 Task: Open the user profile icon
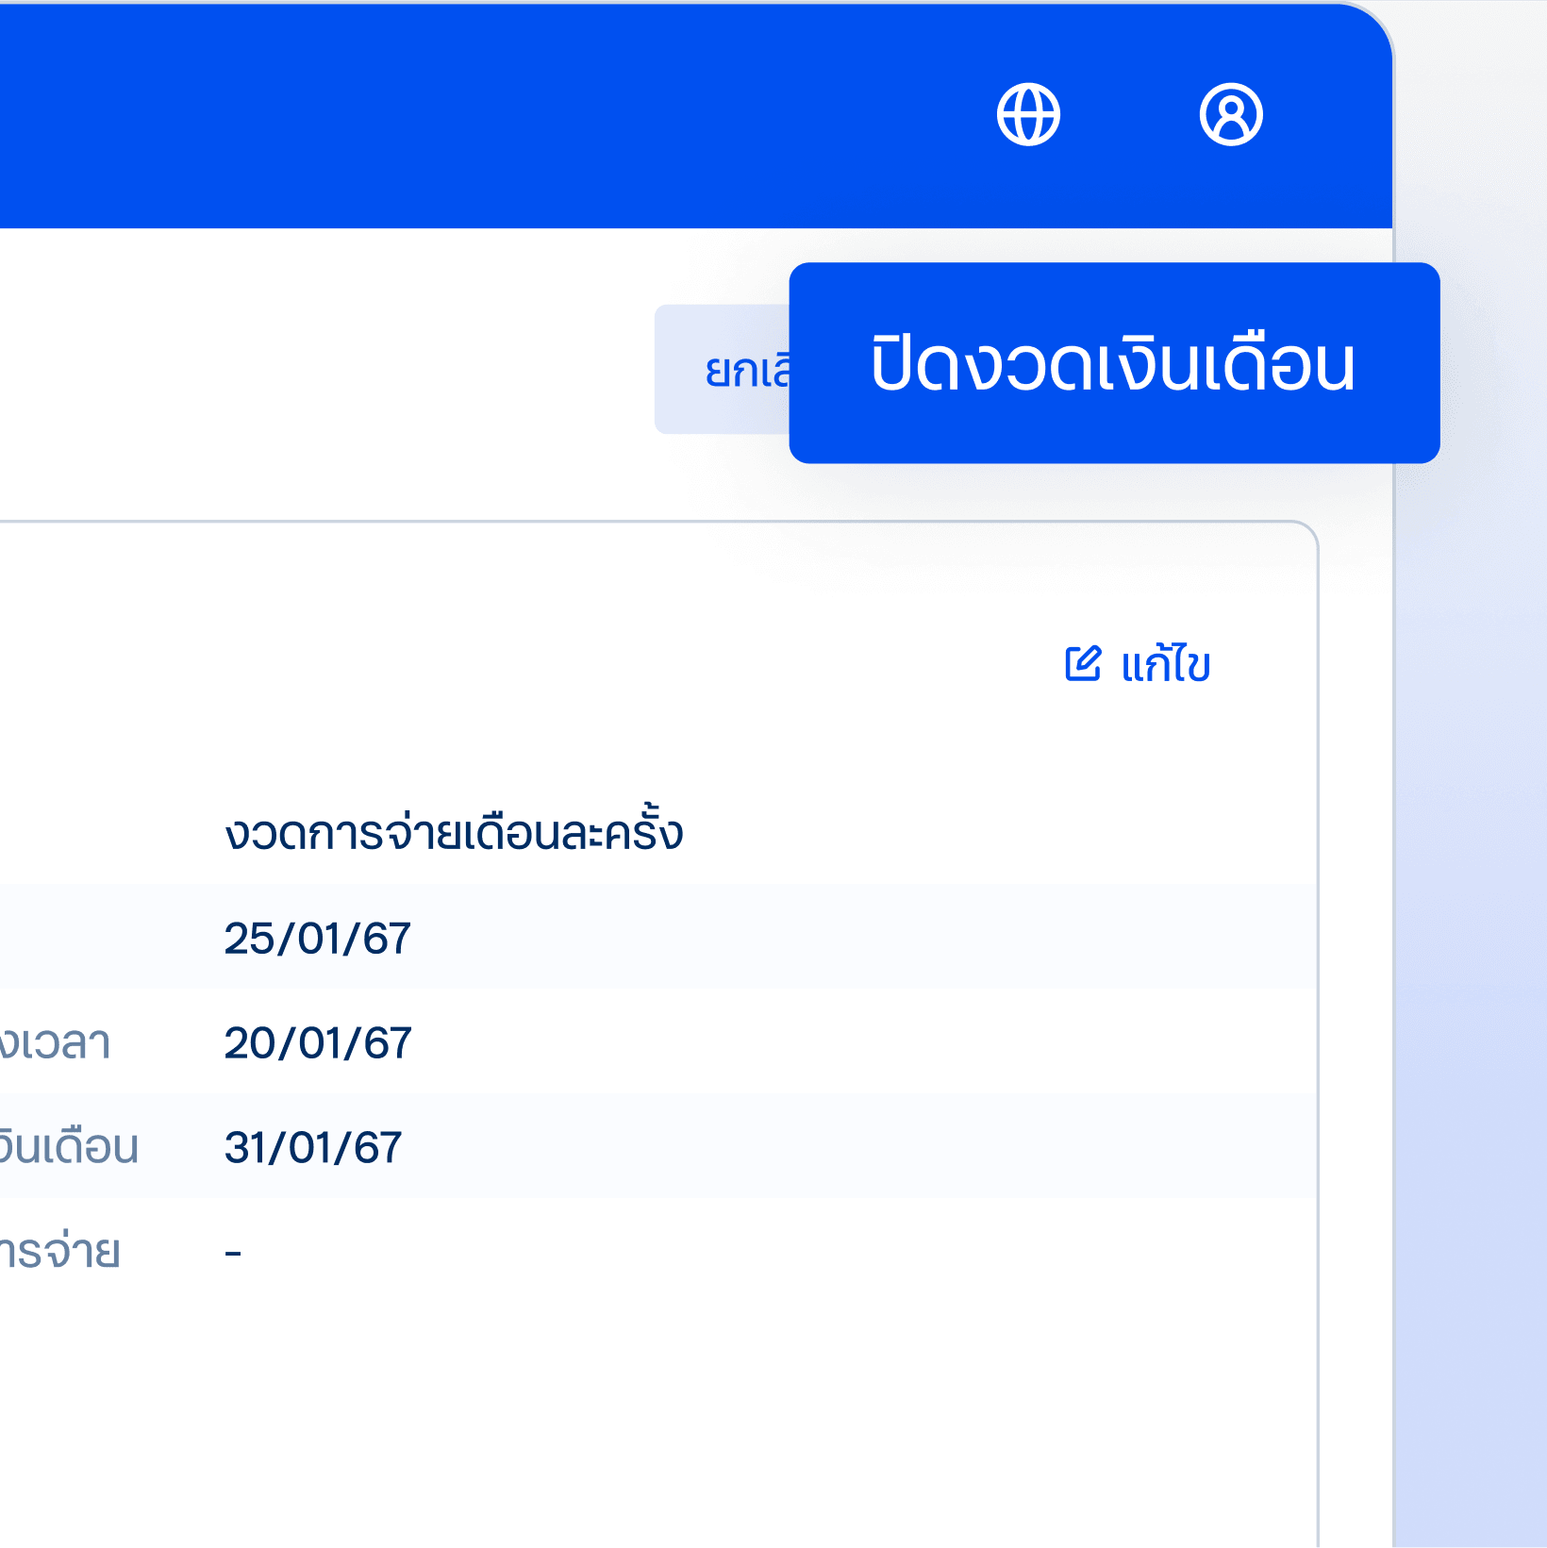point(1230,115)
